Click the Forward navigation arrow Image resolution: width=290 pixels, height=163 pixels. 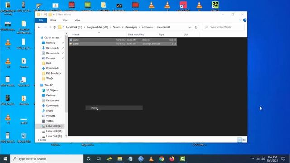pyautogui.click(x=45, y=27)
